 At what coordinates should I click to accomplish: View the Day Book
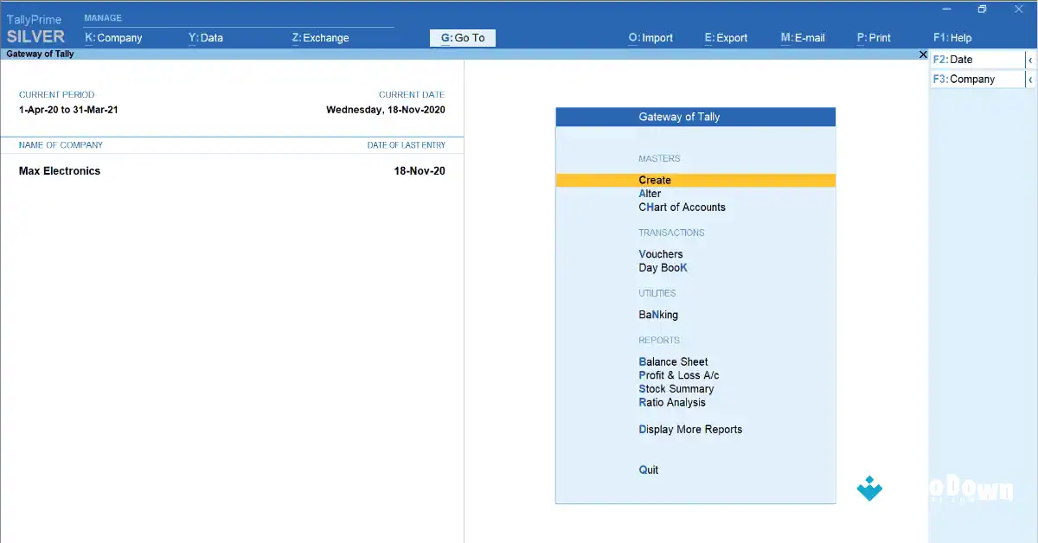pos(663,267)
